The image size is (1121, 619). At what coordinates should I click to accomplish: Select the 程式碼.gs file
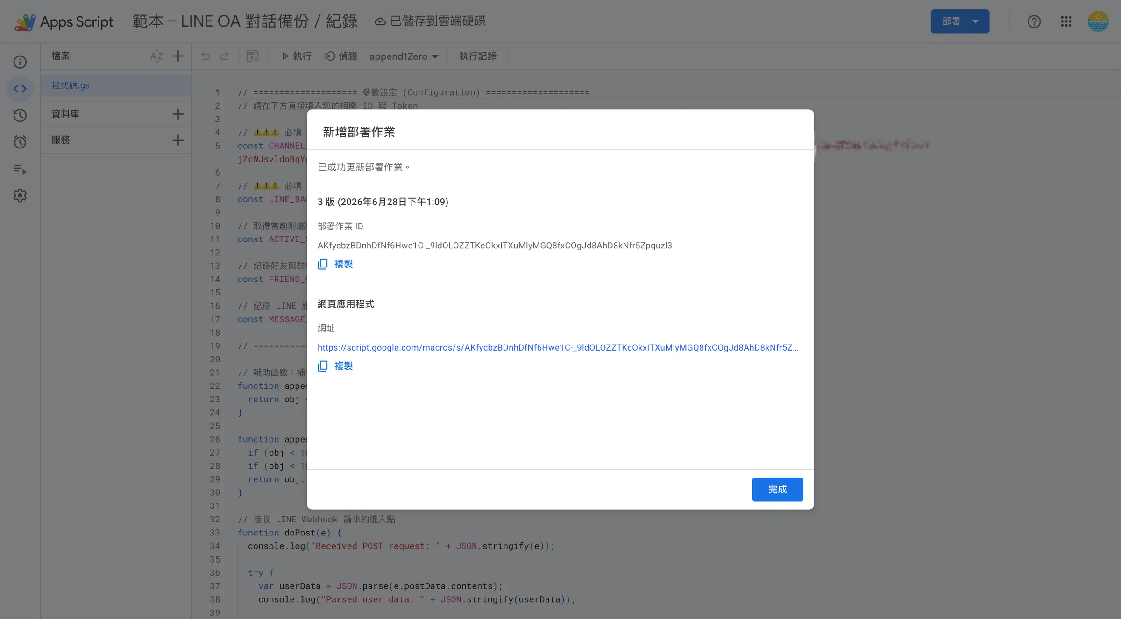116,85
